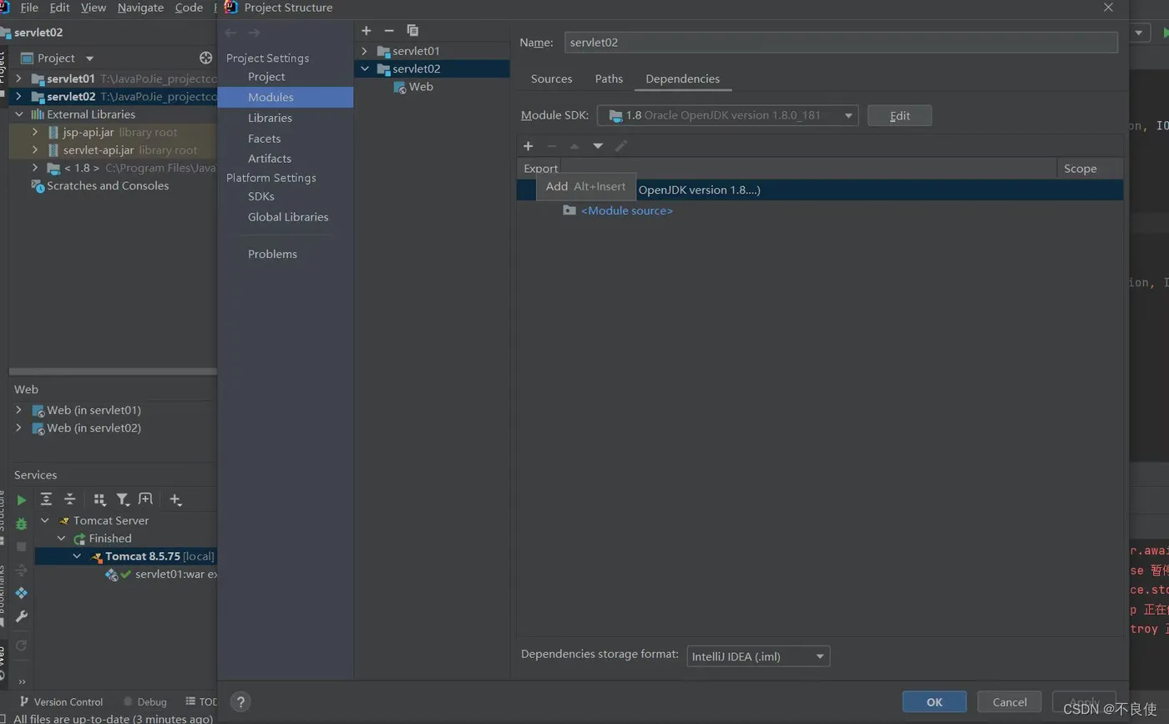The image size is (1169, 724).
Task: Click the Forward navigation arrow in Project Structure
Action: pos(254,33)
